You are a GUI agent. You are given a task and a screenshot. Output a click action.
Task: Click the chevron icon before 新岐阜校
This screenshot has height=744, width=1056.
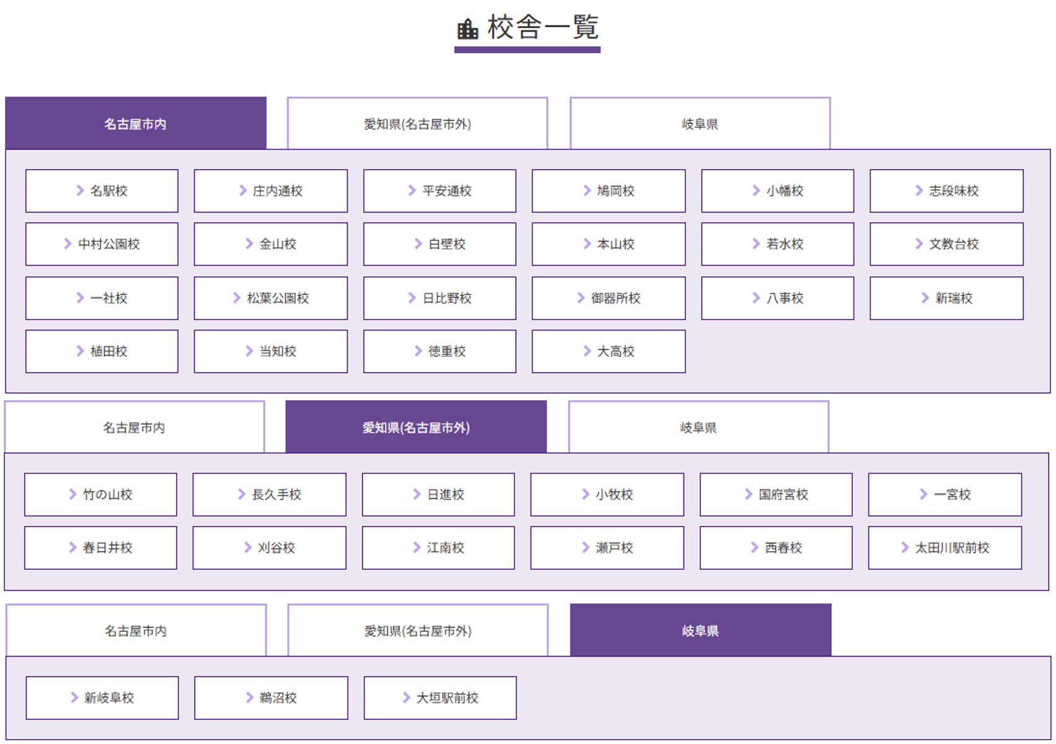tap(74, 698)
